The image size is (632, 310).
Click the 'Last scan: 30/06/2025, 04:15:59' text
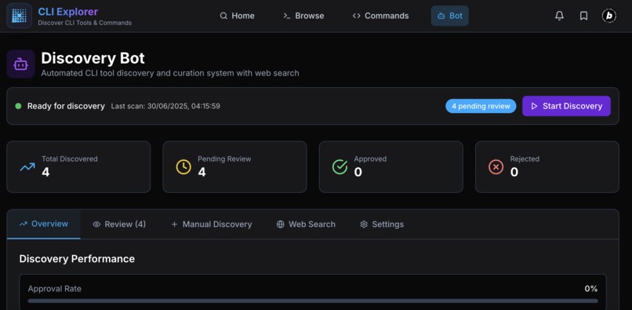click(165, 106)
